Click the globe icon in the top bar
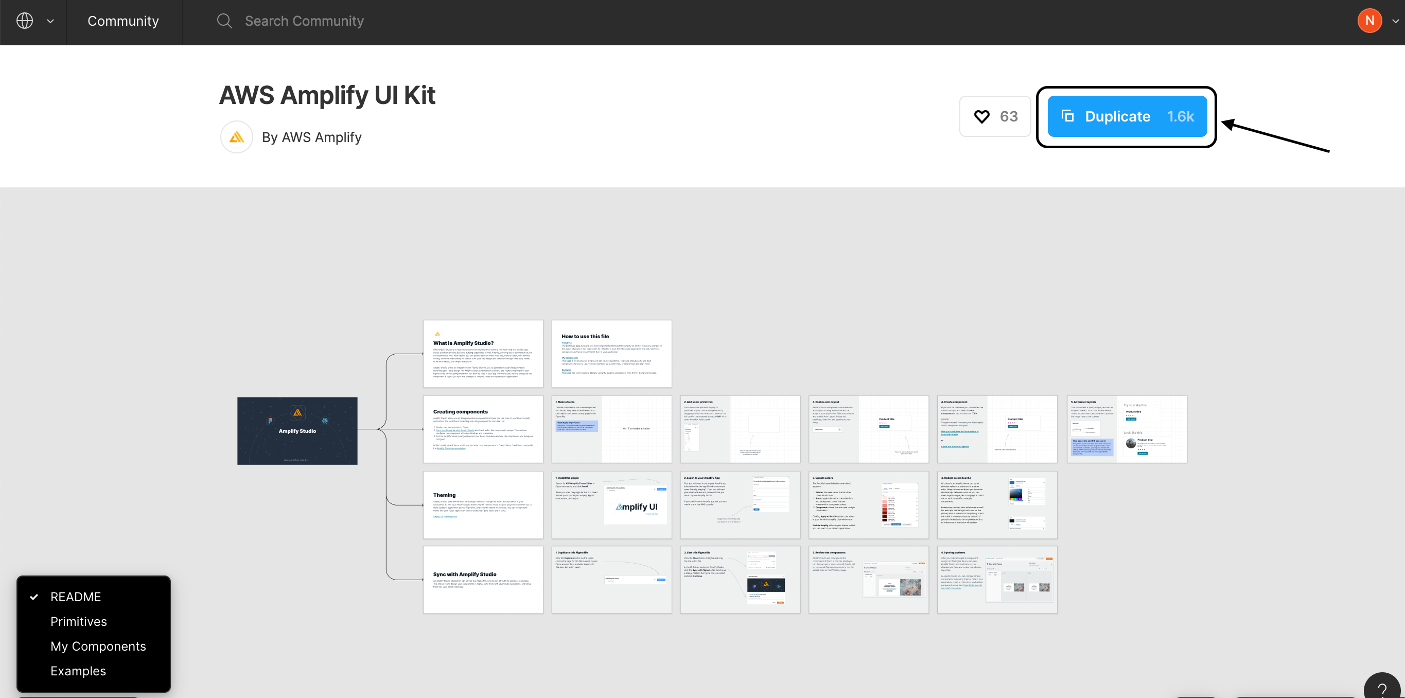This screenshot has height=698, width=1405. click(x=25, y=21)
